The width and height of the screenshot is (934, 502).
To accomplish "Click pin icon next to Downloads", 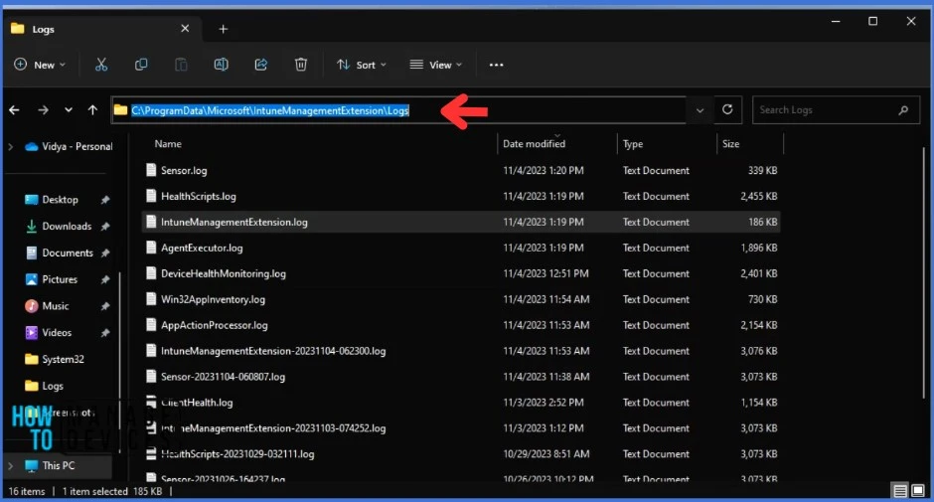I will pos(105,226).
